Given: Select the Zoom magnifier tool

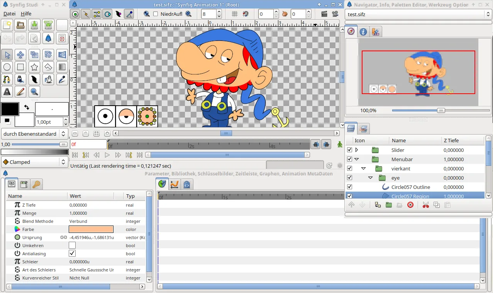Looking at the screenshot, I should (x=34, y=92).
